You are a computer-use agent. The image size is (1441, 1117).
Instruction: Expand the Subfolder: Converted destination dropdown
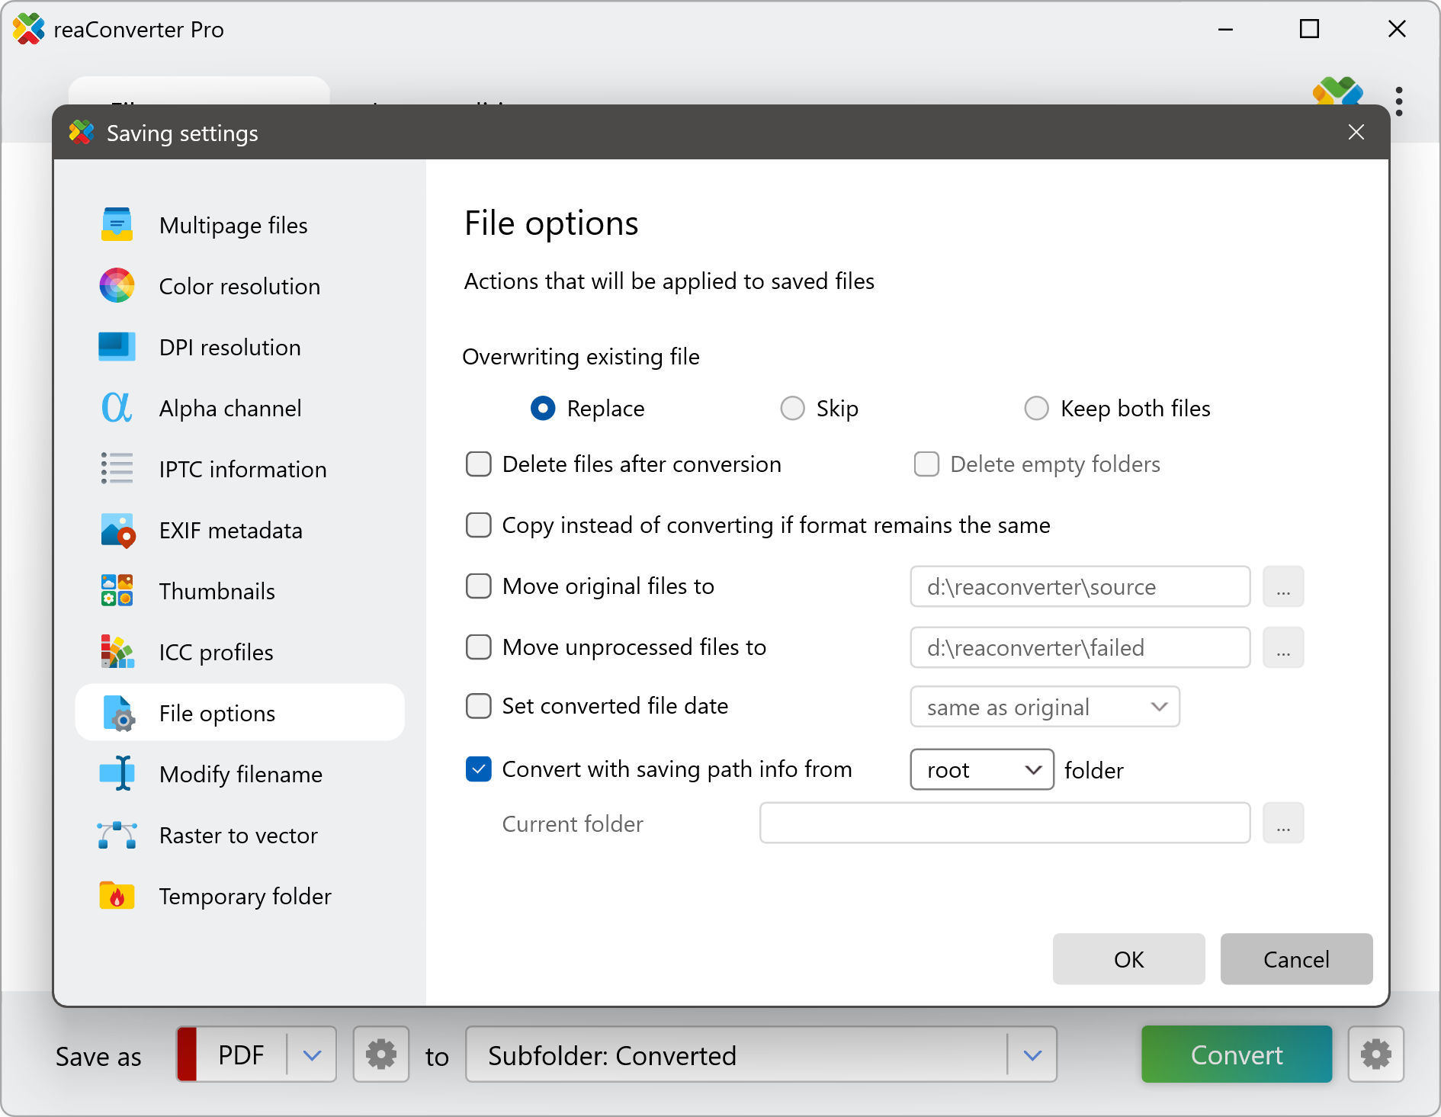(x=1032, y=1055)
